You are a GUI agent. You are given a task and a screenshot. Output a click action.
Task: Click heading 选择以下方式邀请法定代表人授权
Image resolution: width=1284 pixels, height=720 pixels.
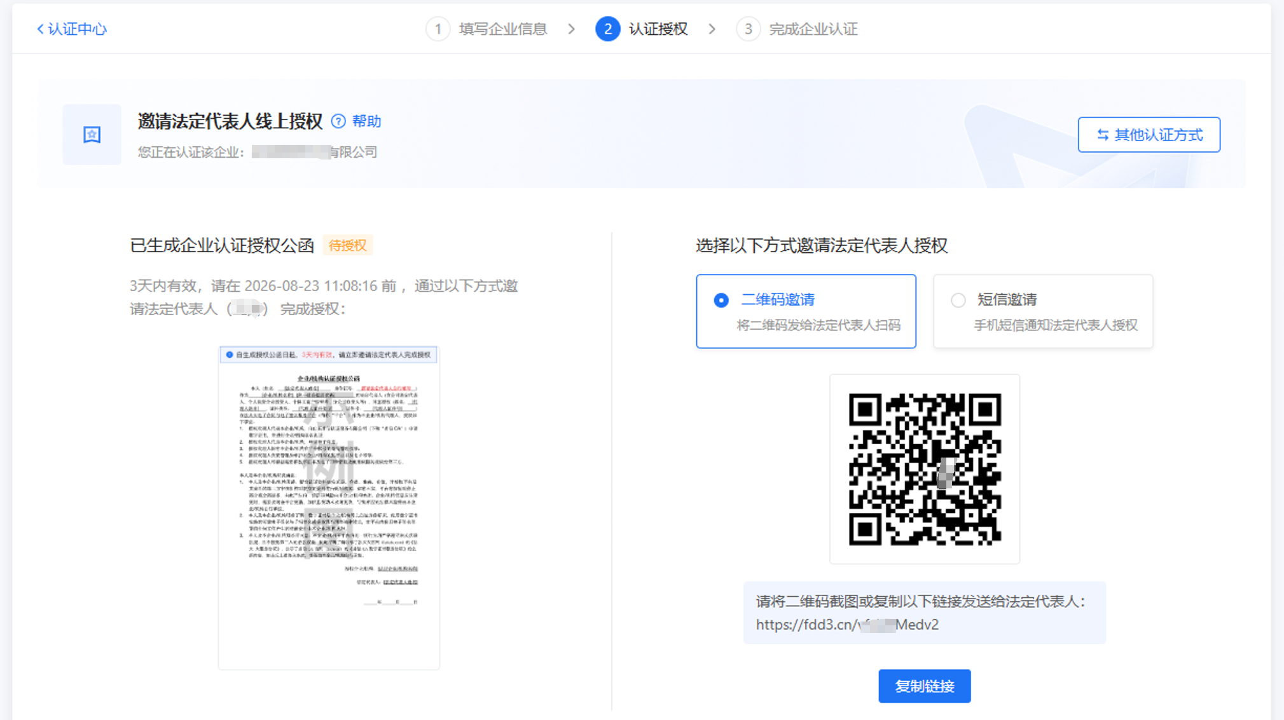point(822,245)
